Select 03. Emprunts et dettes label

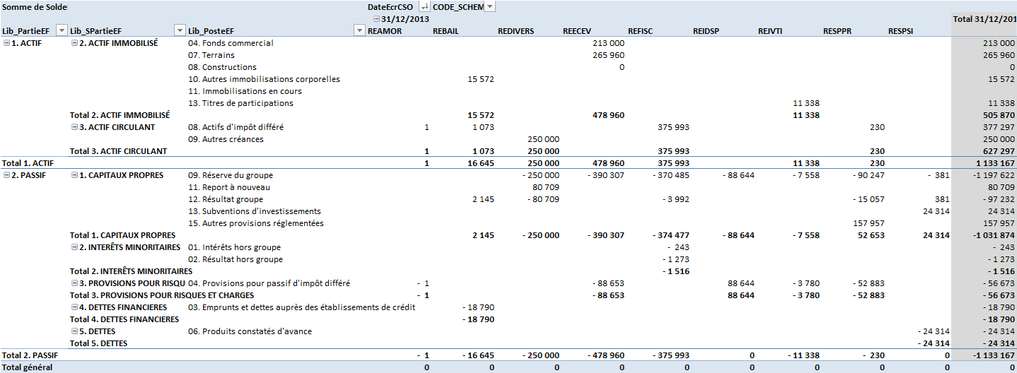click(301, 307)
